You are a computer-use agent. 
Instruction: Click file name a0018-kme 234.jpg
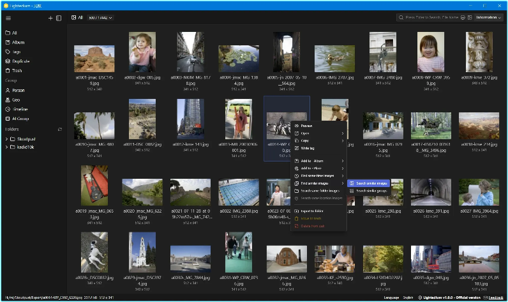[479, 144]
